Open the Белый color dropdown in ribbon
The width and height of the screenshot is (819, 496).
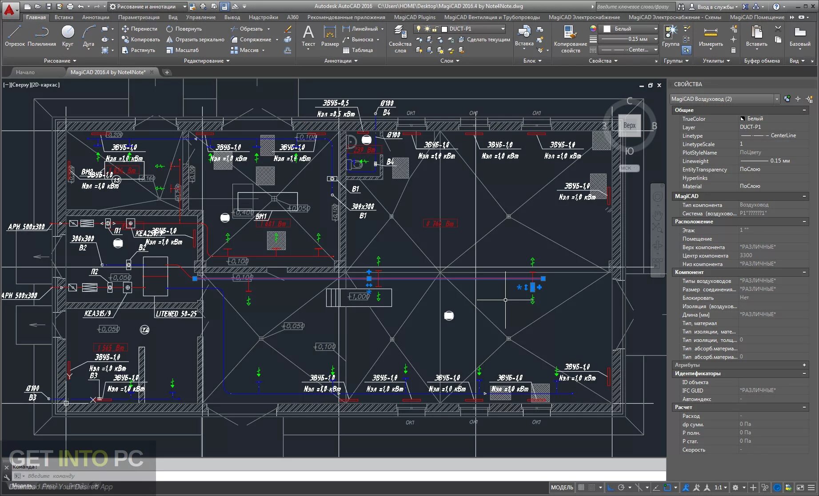tap(628, 29)
